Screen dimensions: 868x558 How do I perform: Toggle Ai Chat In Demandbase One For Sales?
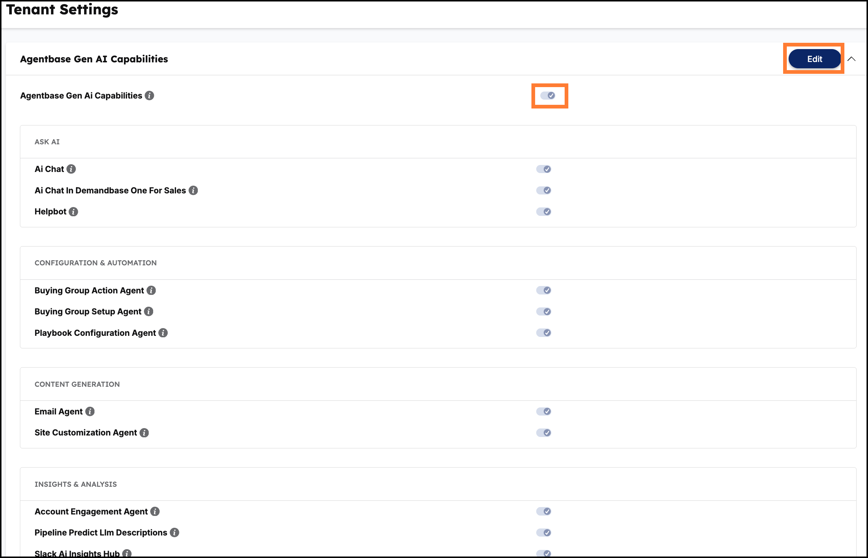[544, 190]
